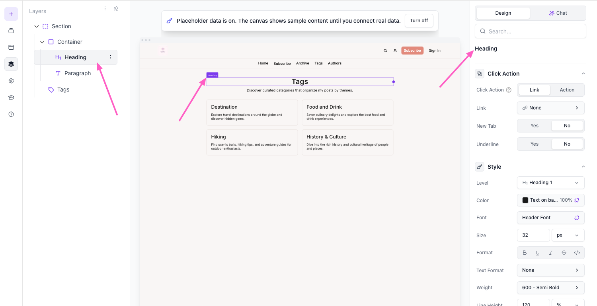Image resolution: width=597 pixels, height=306 pixels.
Task: Click the plus add-element icon in left sidebar
Action: pyautogui.click(x=11, y=14)
